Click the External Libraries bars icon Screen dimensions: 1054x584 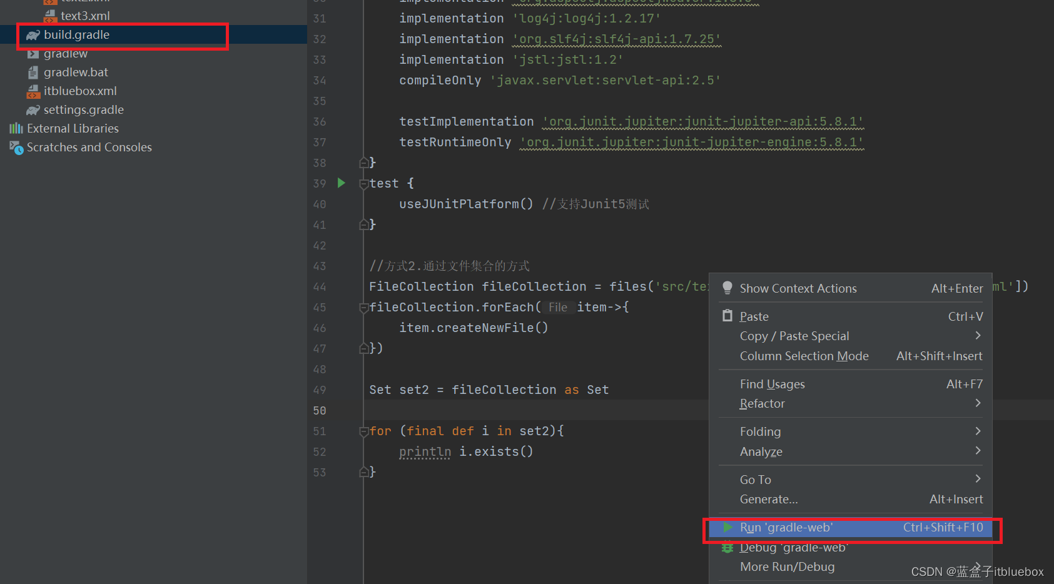point(16,128)
